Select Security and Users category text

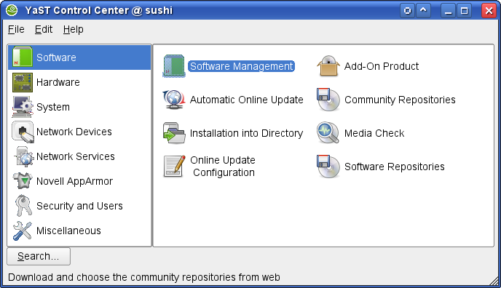79,206
